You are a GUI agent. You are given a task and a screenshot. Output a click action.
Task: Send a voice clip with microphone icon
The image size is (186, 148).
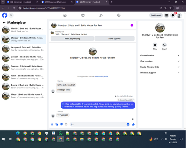tap(52, 124)
